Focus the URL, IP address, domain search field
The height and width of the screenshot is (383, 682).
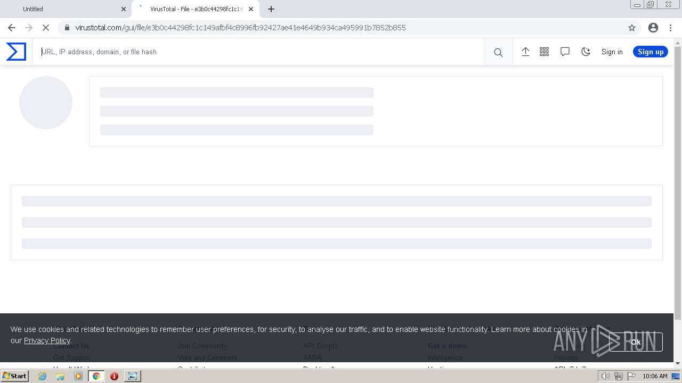pyautogui.click(x=258, y=52)
